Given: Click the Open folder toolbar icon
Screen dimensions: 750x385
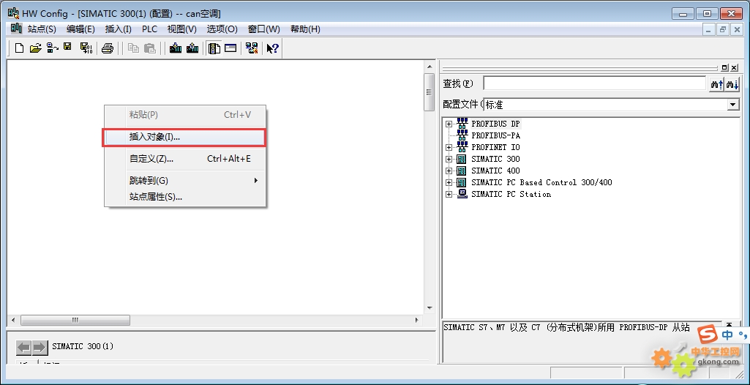Looking at the screenshot, I should (35, 48).
